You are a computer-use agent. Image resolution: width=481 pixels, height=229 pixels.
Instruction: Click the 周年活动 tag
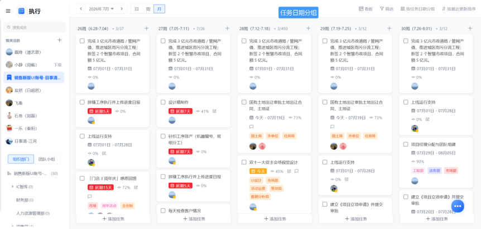coord(109,206)
